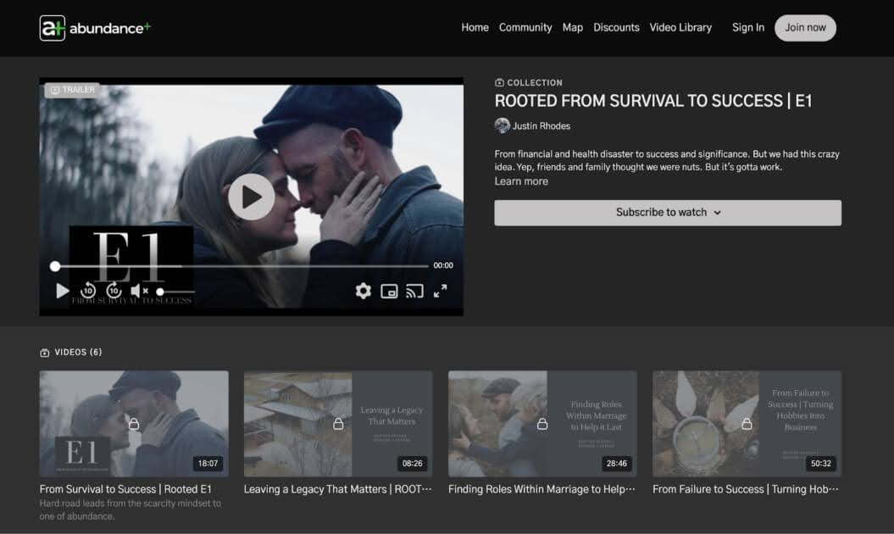The height and width of the screenshot is (534, 894).
Task: Skip the trailer forward 10 seconds
Action: click(x=113, y=291)
